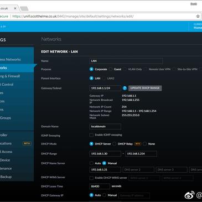Select the Guest purpose option

(x=111, y=69)
